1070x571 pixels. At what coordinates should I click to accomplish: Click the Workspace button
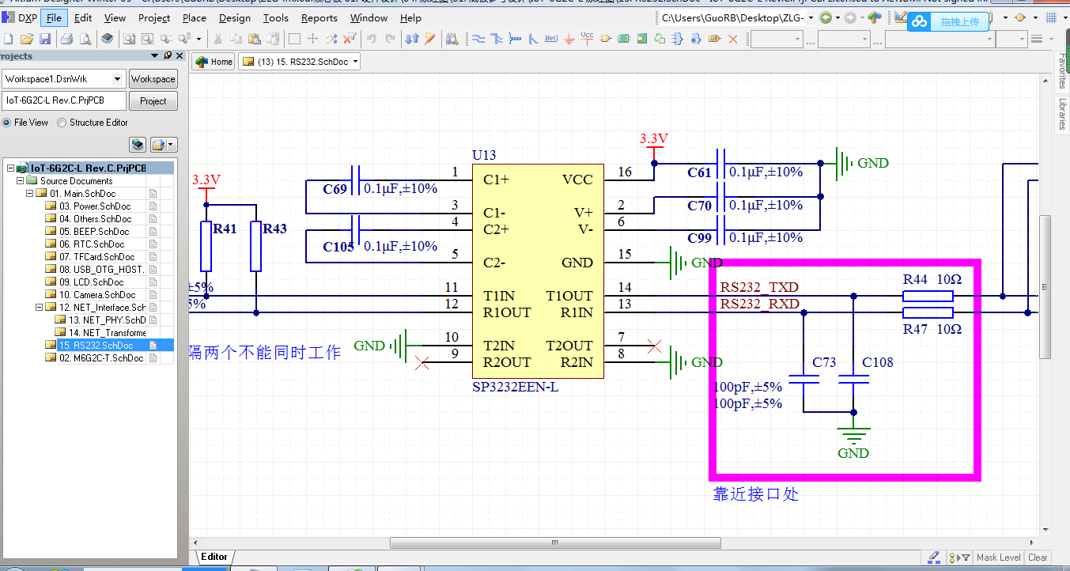click(153, 79)
